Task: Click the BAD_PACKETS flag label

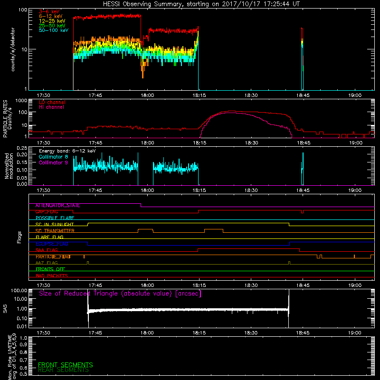Action: [x=52, y=275]
